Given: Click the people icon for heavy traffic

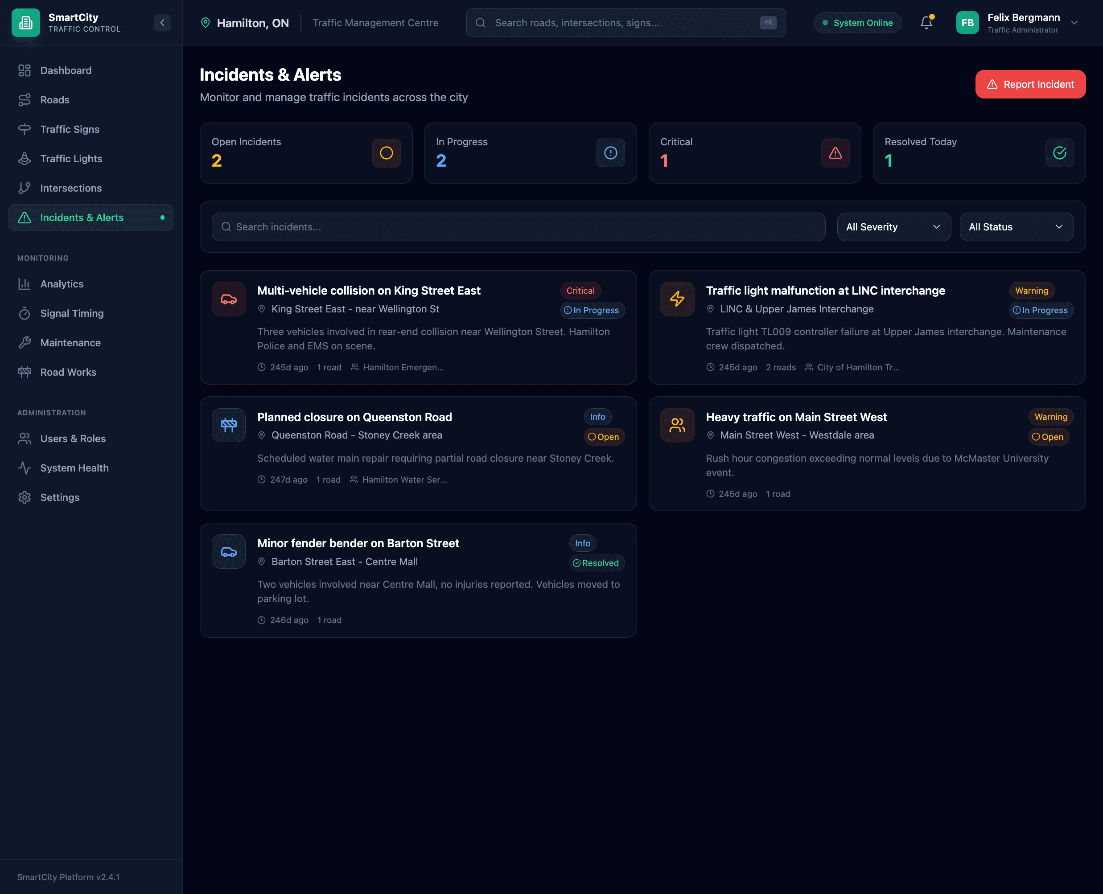Looking at the screenshot, I should 677,425.
